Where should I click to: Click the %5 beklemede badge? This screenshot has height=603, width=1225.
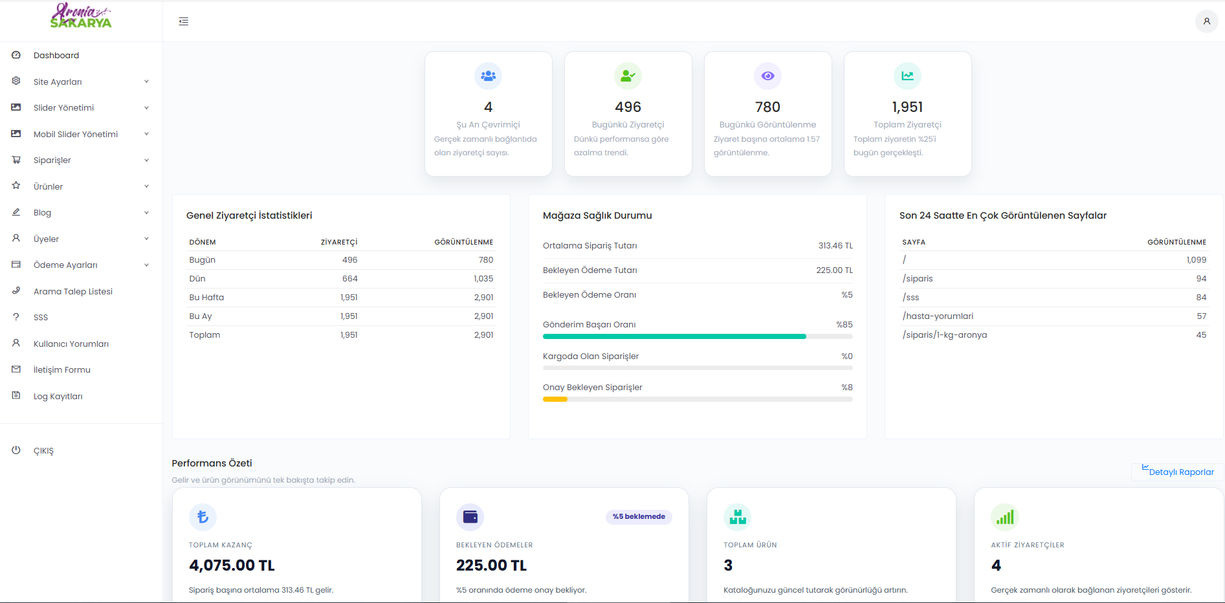[x=639, y=516]
